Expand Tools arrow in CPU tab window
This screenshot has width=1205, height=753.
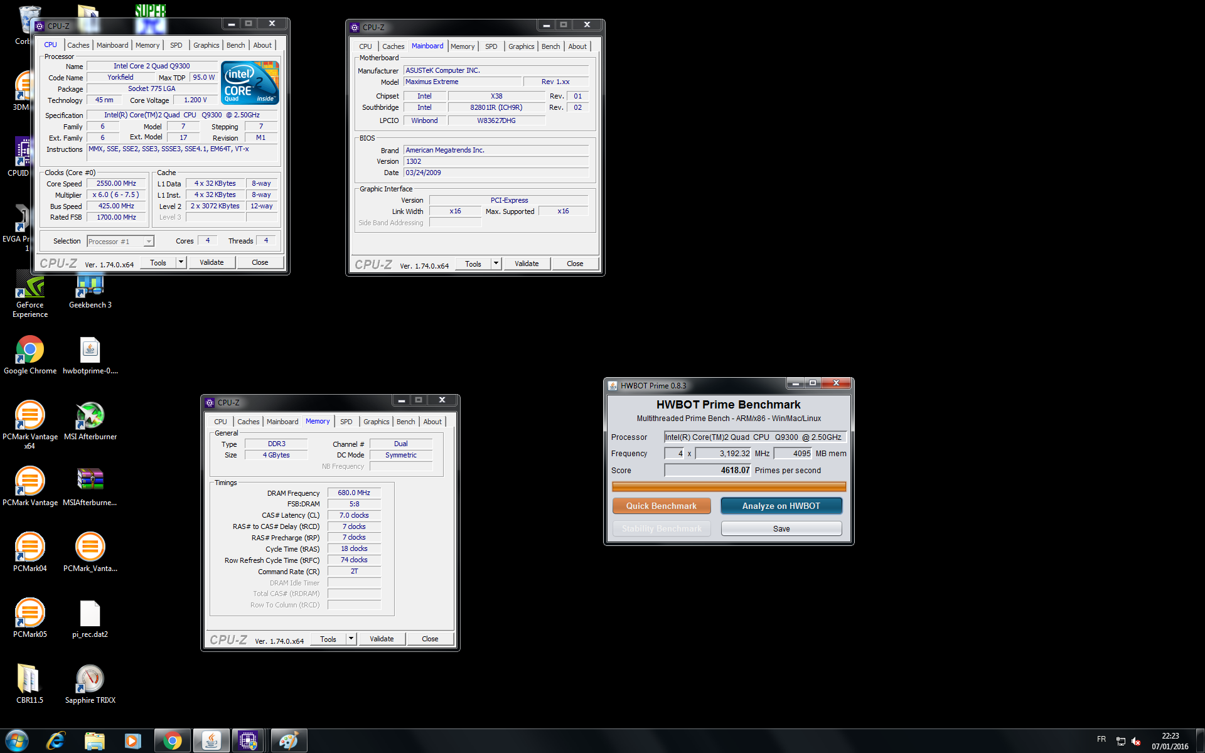[x=181, y=262]
